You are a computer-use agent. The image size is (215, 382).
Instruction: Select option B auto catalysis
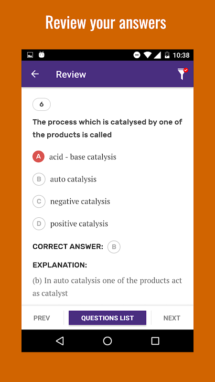click(64, 179)
